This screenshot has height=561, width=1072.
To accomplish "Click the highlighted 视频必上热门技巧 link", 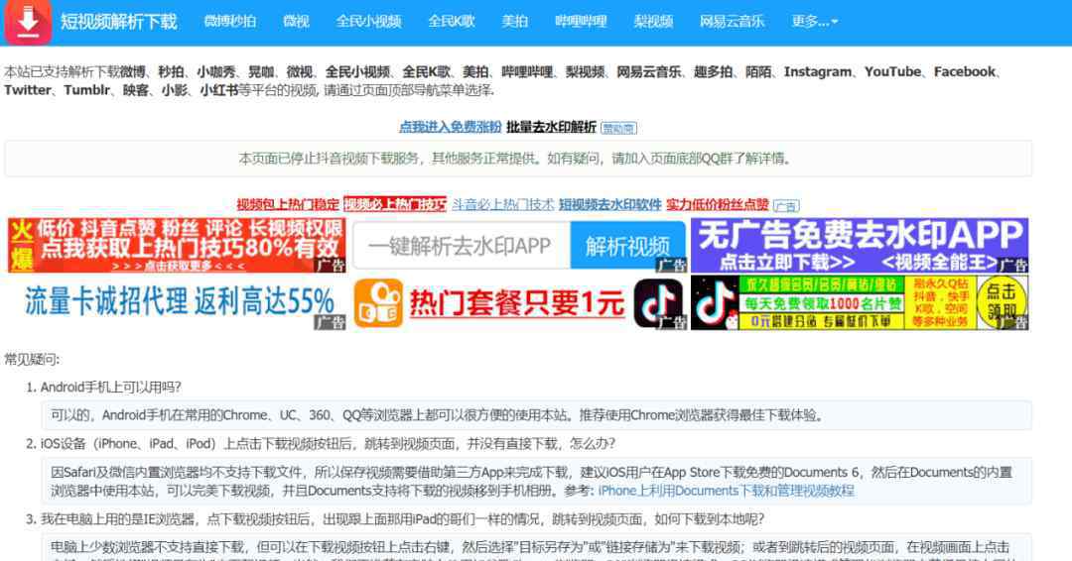I will [394, 204].
